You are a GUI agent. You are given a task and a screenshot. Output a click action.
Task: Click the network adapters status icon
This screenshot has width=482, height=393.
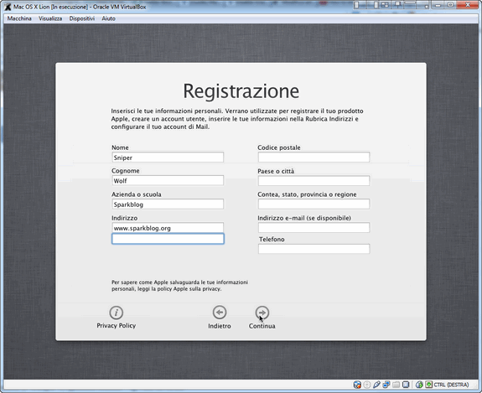pos(386,385)
